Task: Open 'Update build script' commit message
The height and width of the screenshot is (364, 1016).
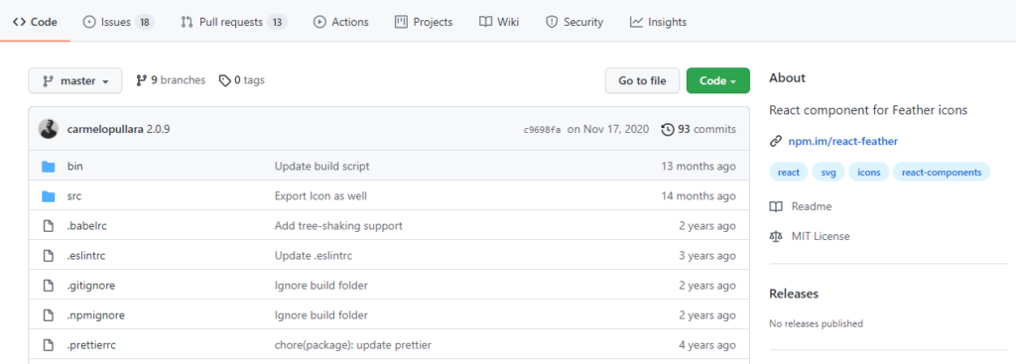Action: (322, 167)
